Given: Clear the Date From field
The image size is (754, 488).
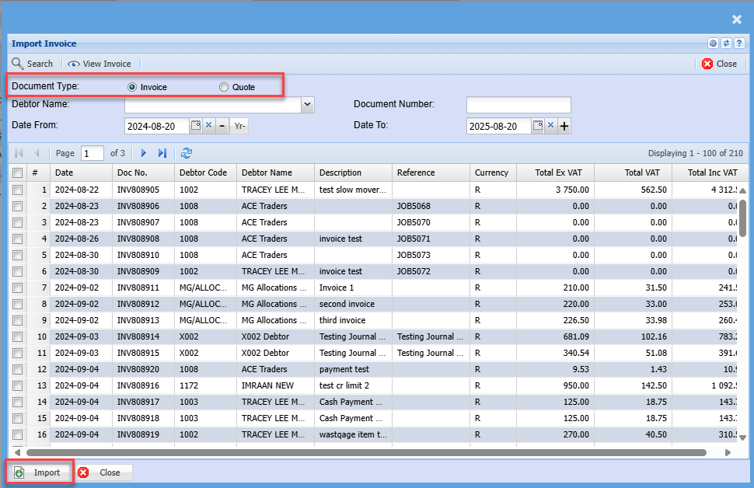Looking at the screenshot, I should coord(208,126).
